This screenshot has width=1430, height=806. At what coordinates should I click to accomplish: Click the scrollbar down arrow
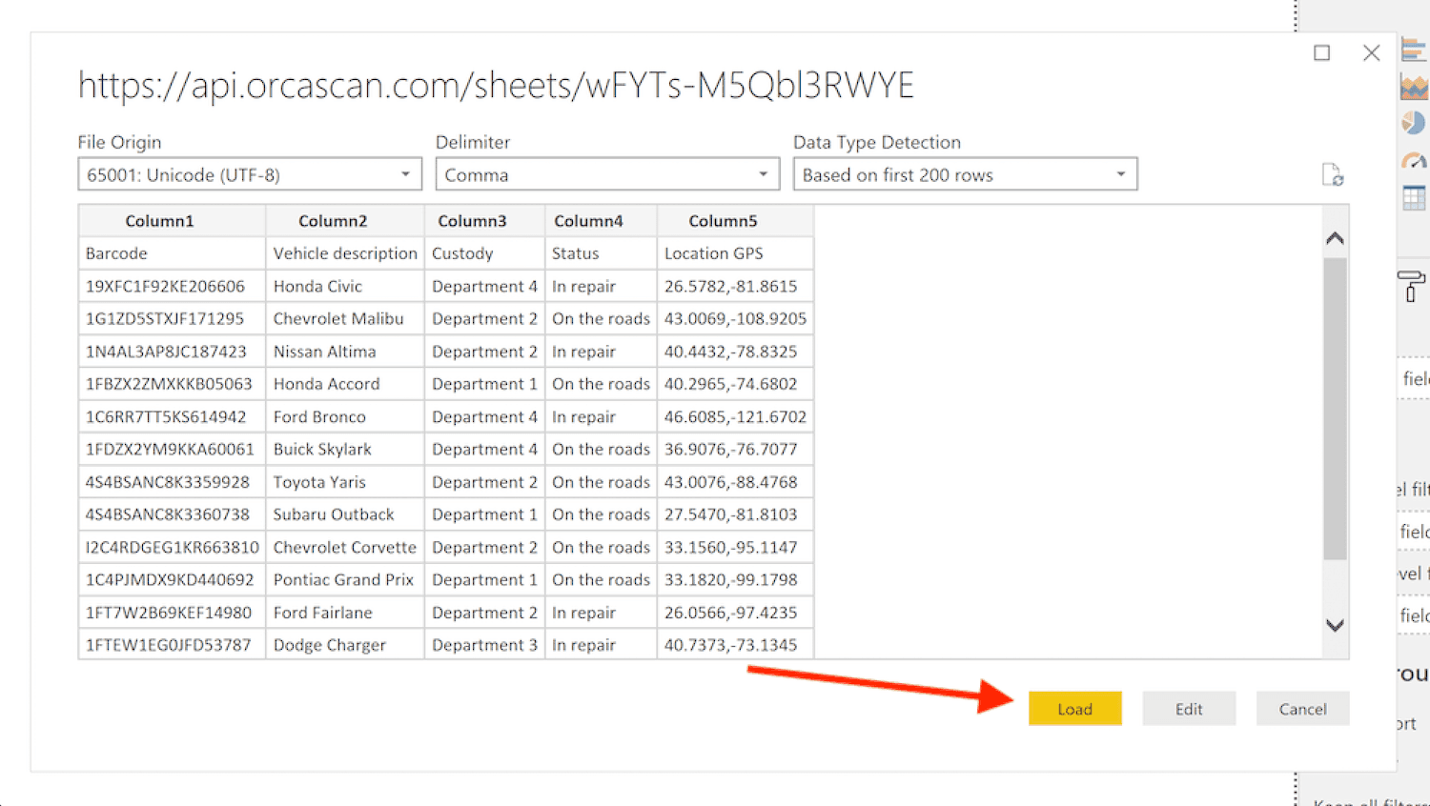point(1335,626)
